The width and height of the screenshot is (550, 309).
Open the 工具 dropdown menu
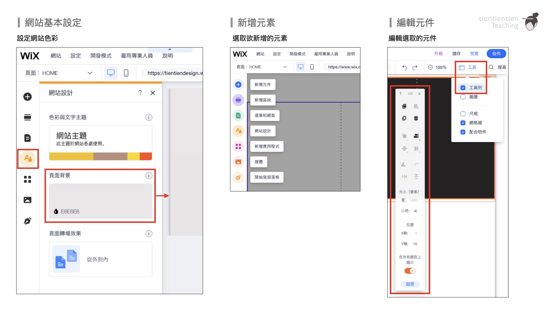[x=468, y=68]
